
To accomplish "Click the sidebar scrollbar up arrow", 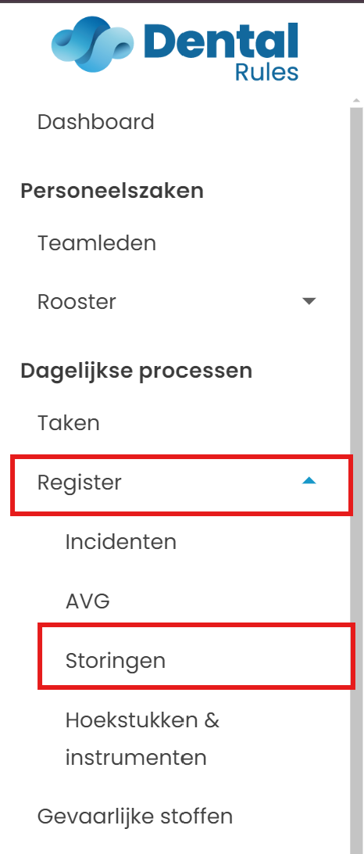I will pos(356,101).
